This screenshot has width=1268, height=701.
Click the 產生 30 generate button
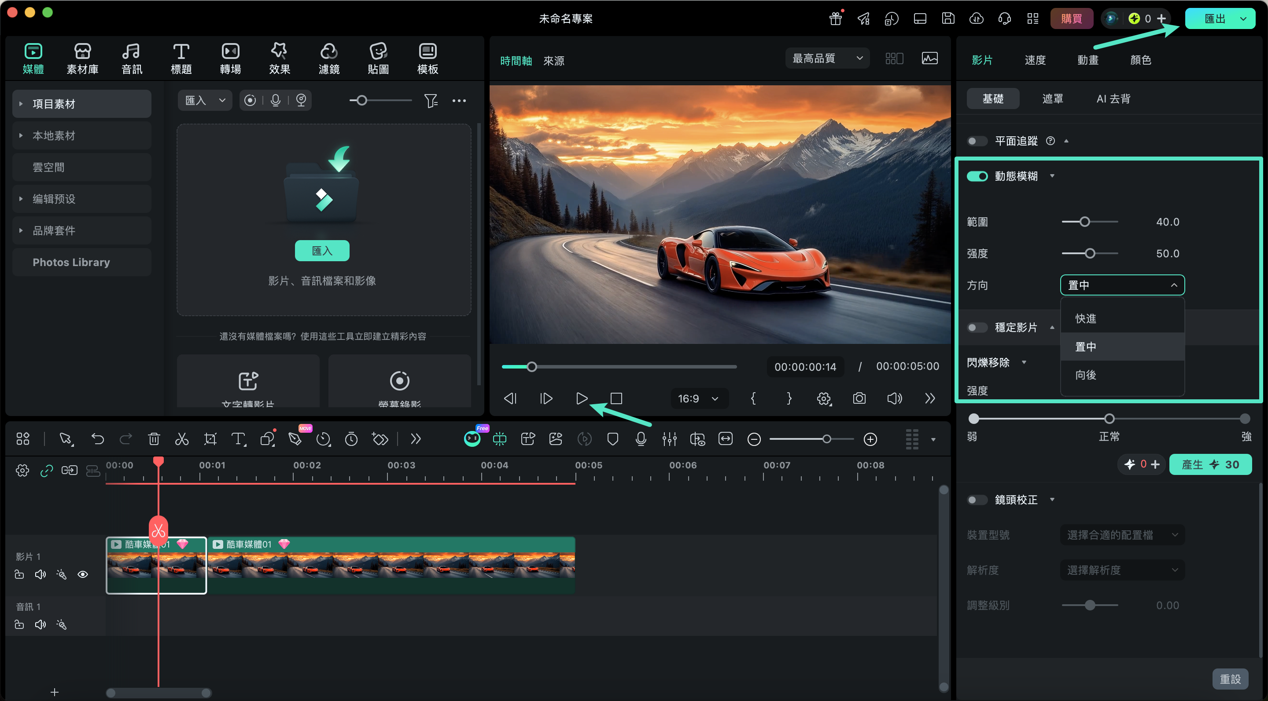pyautogui.click(x=1210, y=464)
